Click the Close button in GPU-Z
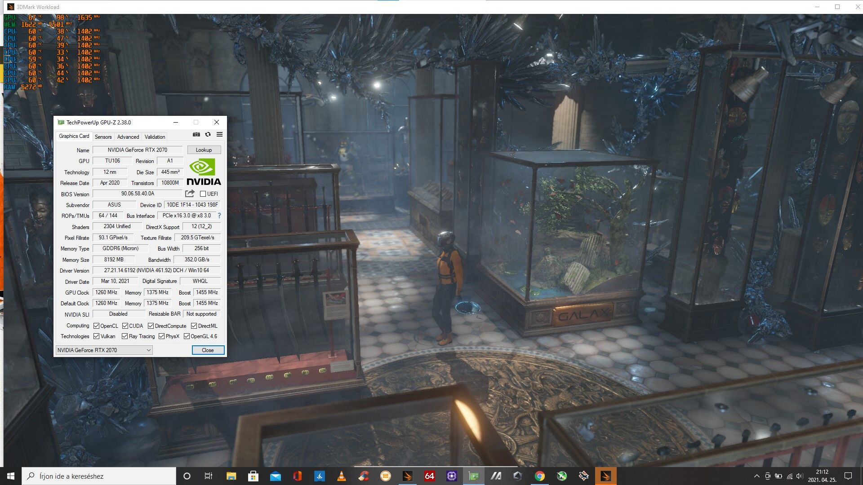Screen dimensions: 863x485 pos(208,350)
